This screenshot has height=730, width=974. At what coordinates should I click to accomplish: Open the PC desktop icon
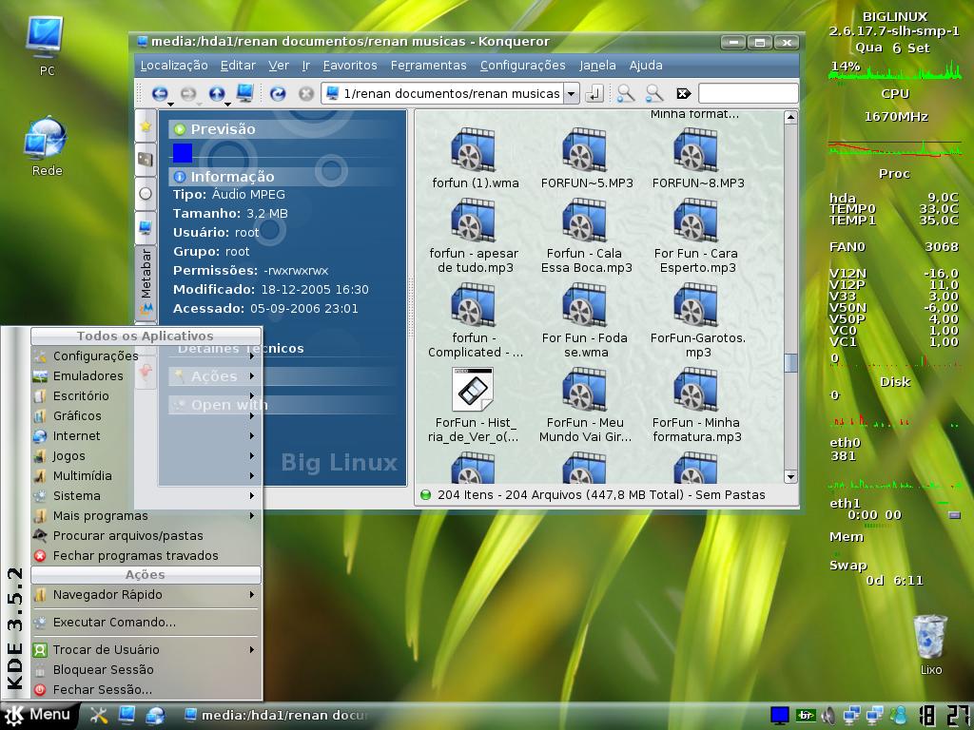[45, 46]
